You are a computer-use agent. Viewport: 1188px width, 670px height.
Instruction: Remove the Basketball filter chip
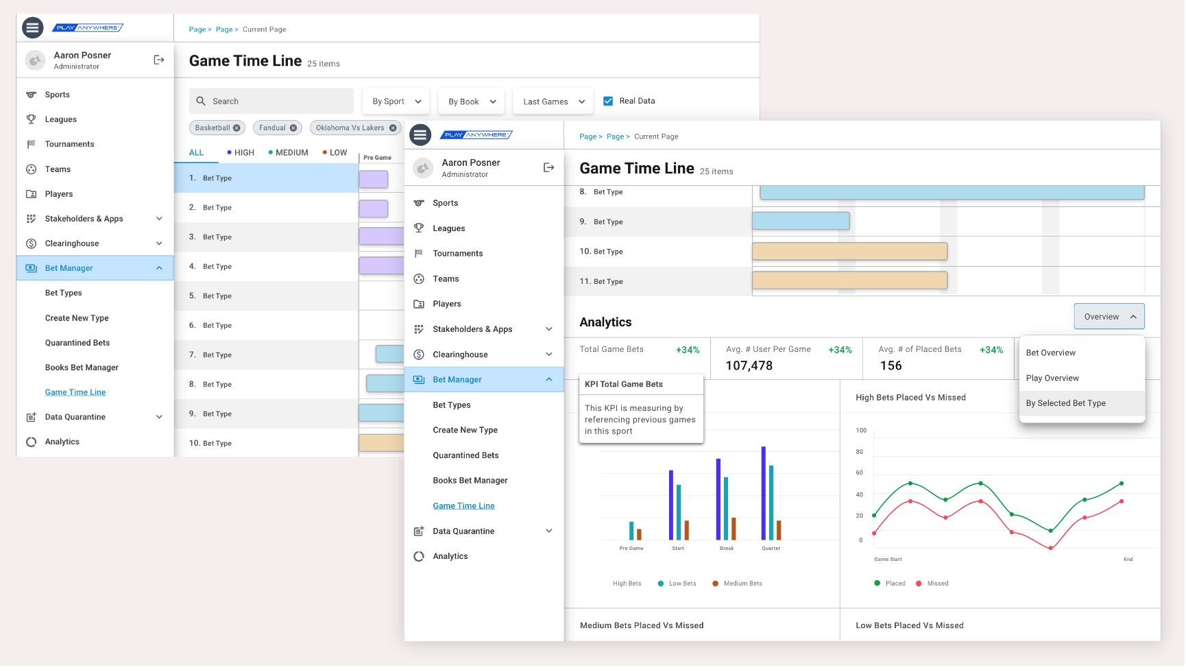coord(237,128)
